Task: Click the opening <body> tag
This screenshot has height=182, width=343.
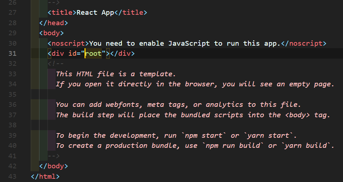Action: (x=52, y=33)
